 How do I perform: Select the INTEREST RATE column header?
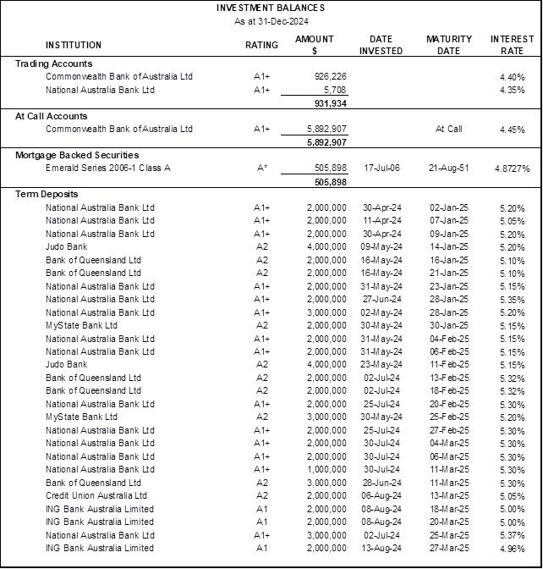[x=513, y=45]
